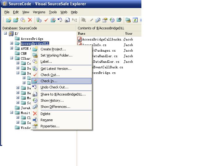Image resolution: width=198 pixels, height=166 pixels.
Task: Click the Add Files toolbar icon
Action: [16, 20]
